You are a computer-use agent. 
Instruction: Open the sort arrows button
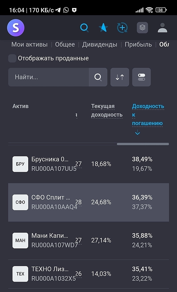pyautogui.click(x=120, y=77)
